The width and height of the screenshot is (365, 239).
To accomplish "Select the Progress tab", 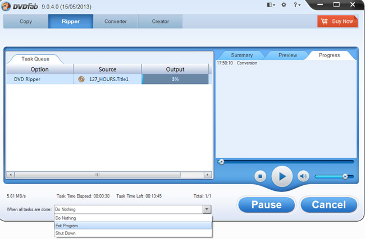I will click(x=329, y=55).
